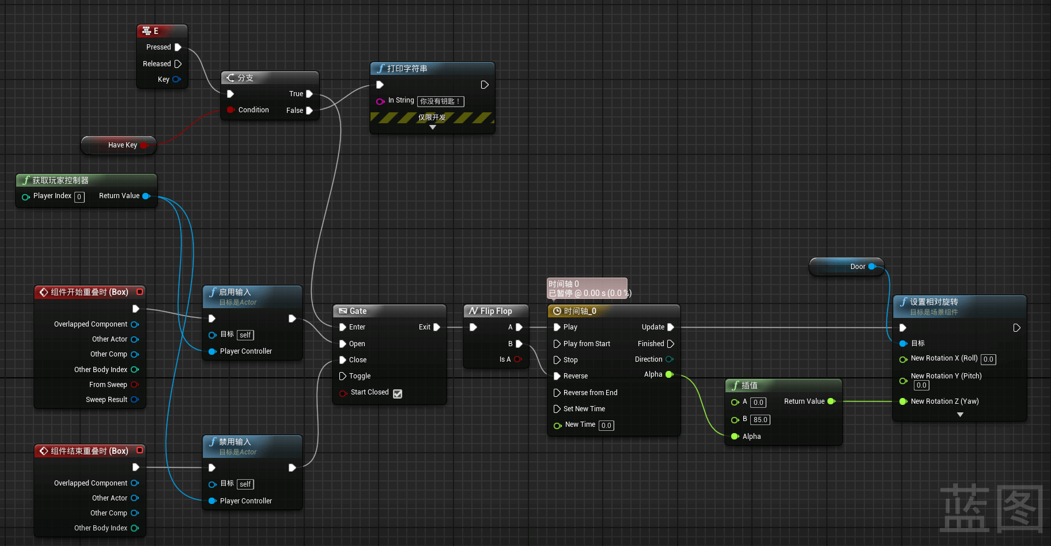Viewport: 1051px width, 546px height.
Task: Click the Is A boolean pin on Flip Flop
Action: click(x=518, y=359)
